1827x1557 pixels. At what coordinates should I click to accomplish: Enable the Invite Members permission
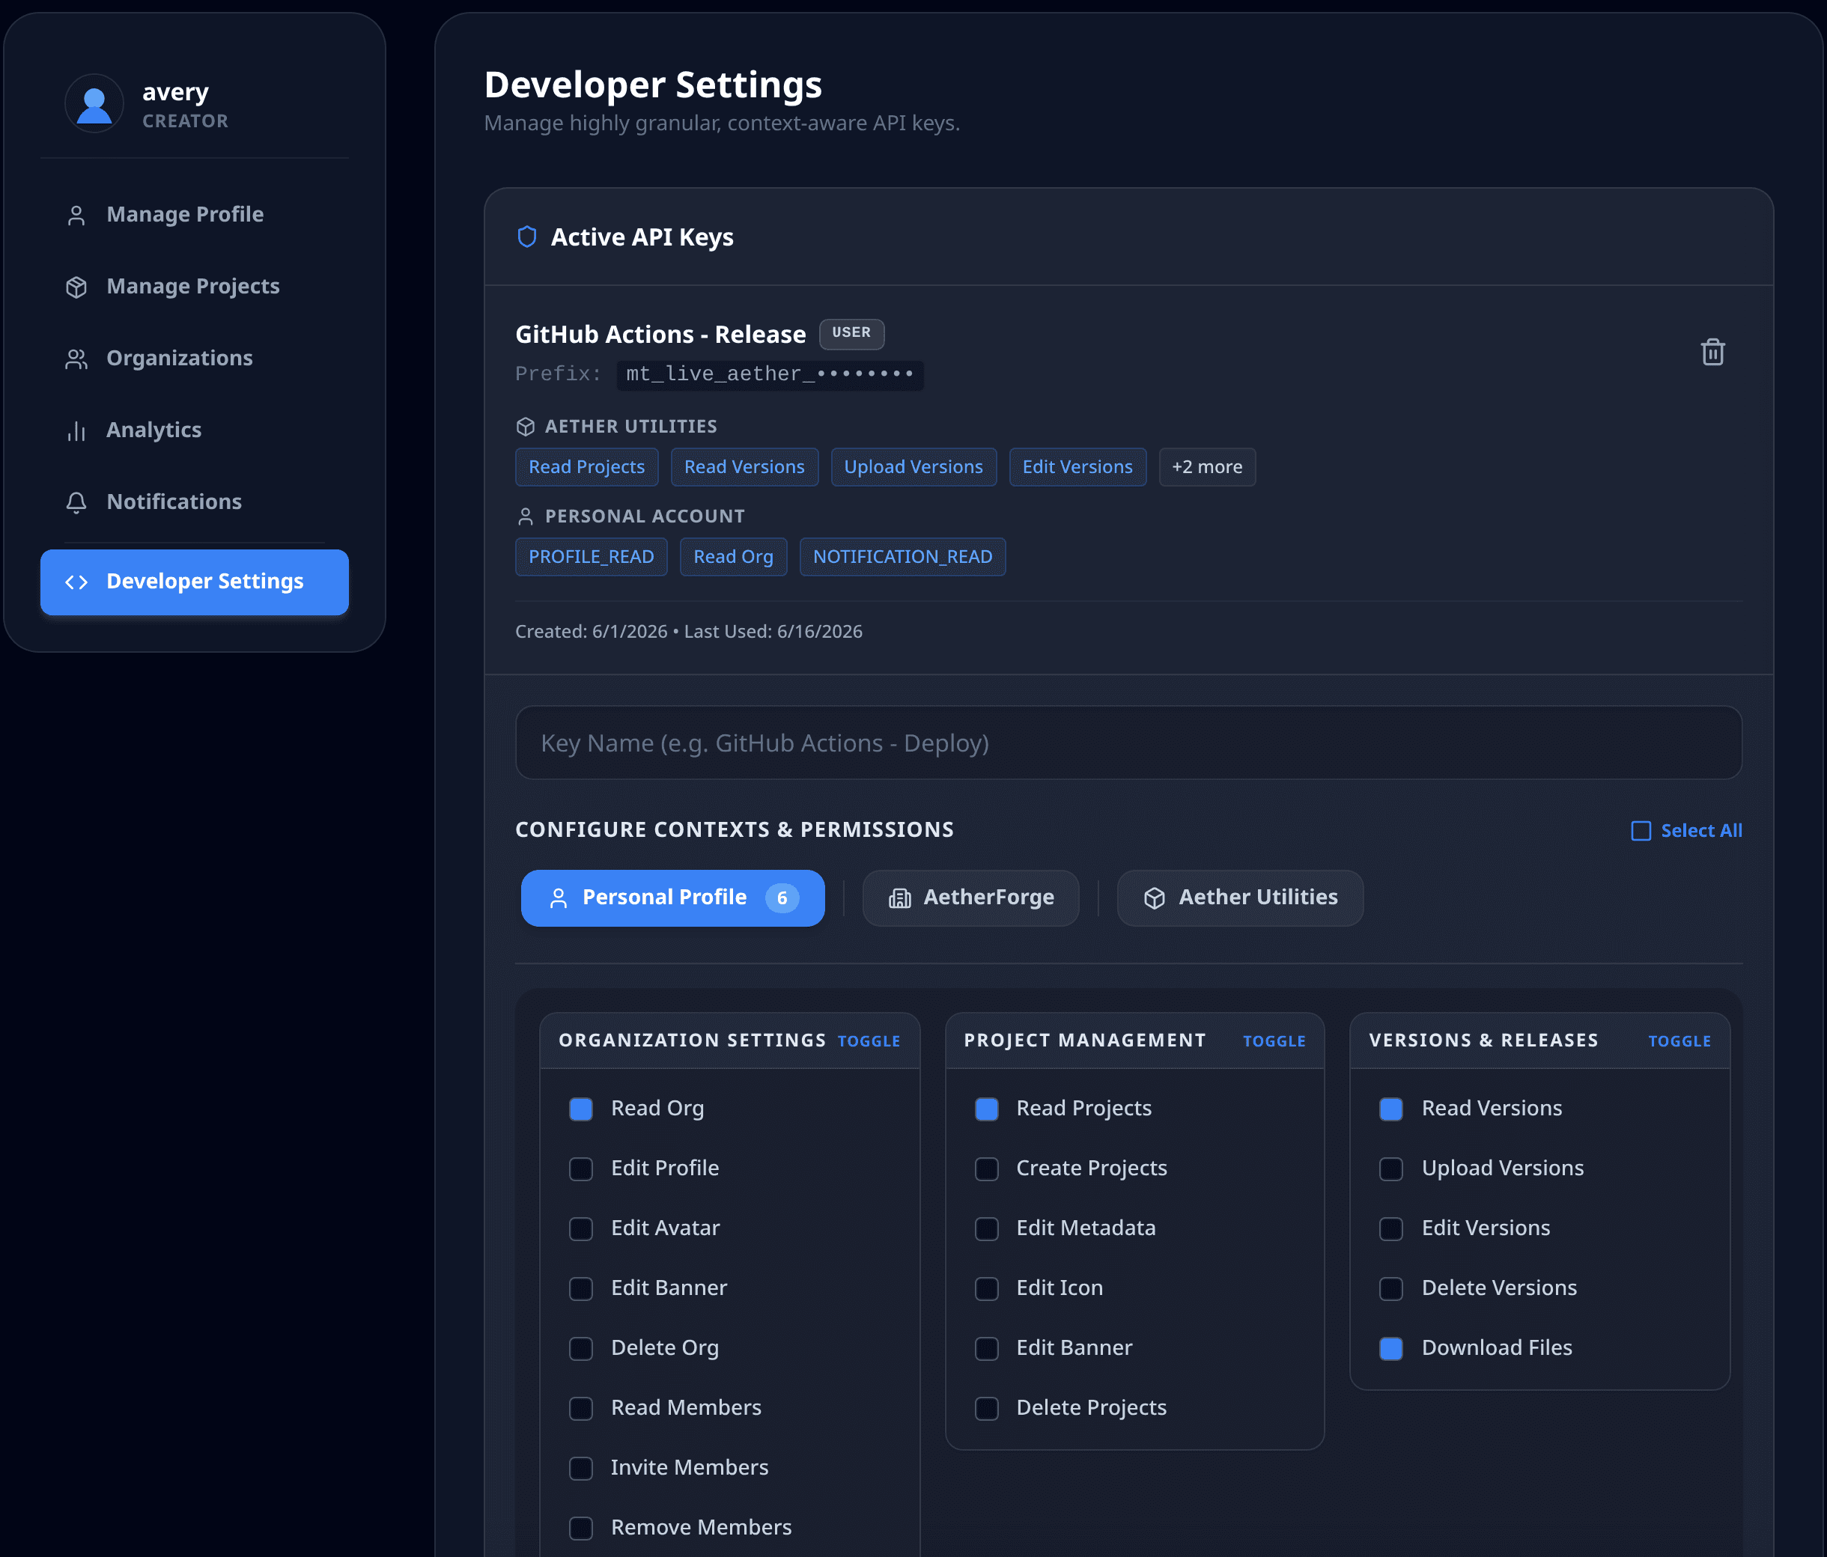pyautogui.click(x=581, y=1468)
